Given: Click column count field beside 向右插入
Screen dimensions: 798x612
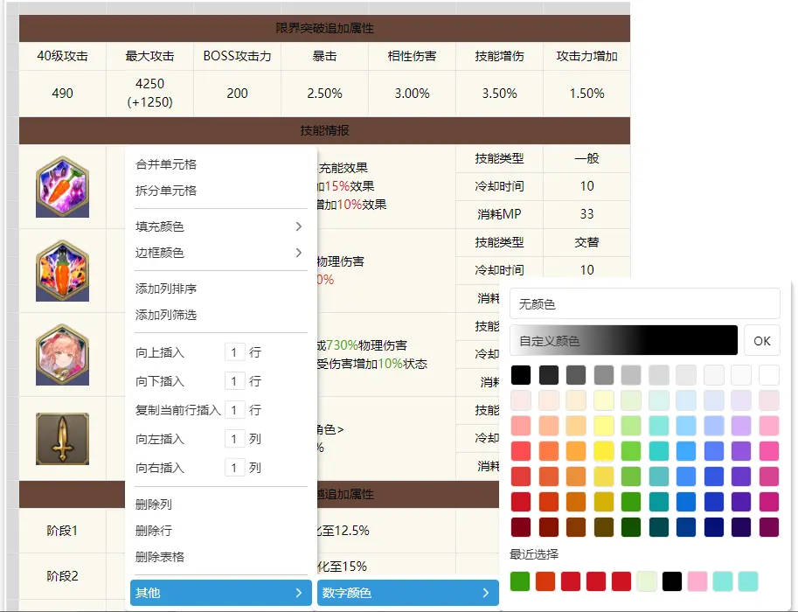Looking at the screenshot, I should [234, 468].
